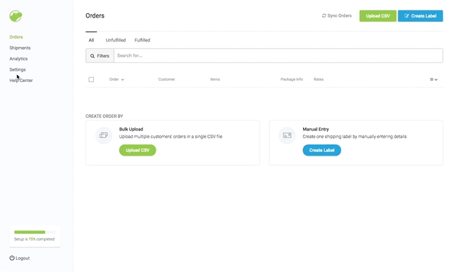Open Help Center in the sidebar
Image resolution: width=449 pixels, height=272 pixels.
(x=21, y=81)
